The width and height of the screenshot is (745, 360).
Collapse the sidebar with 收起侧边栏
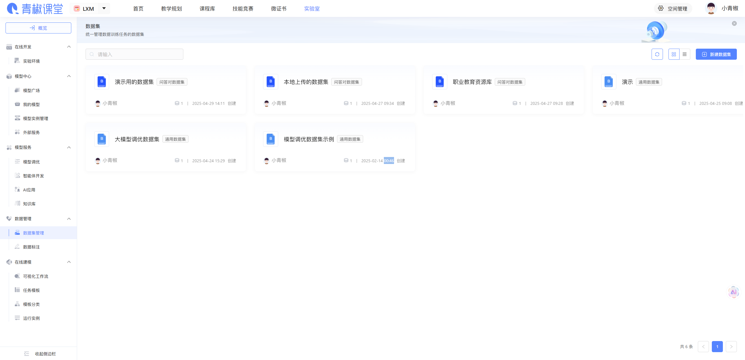(x=40, y=354)
